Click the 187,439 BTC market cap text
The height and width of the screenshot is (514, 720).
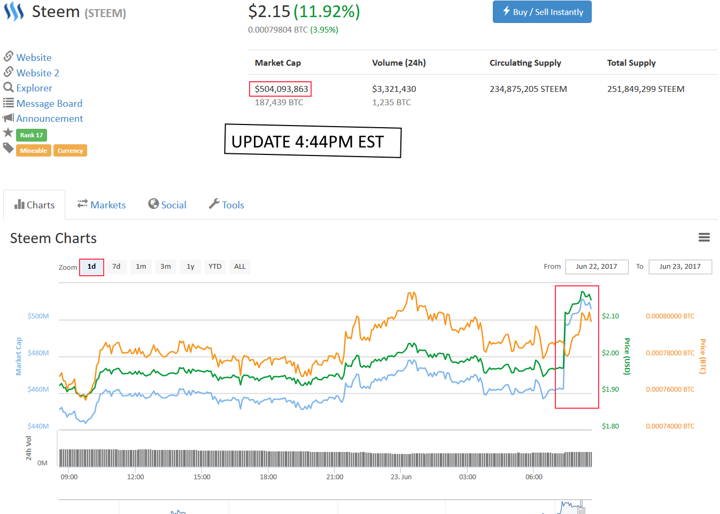click(279, 102)
